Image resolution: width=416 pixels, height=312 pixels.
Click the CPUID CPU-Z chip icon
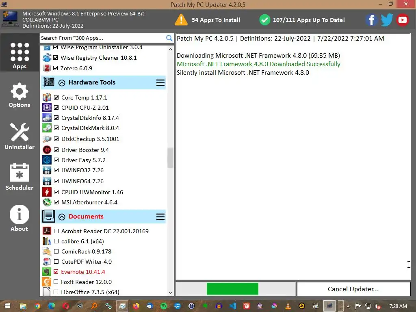pyautogui.click(x=47, y=107)
